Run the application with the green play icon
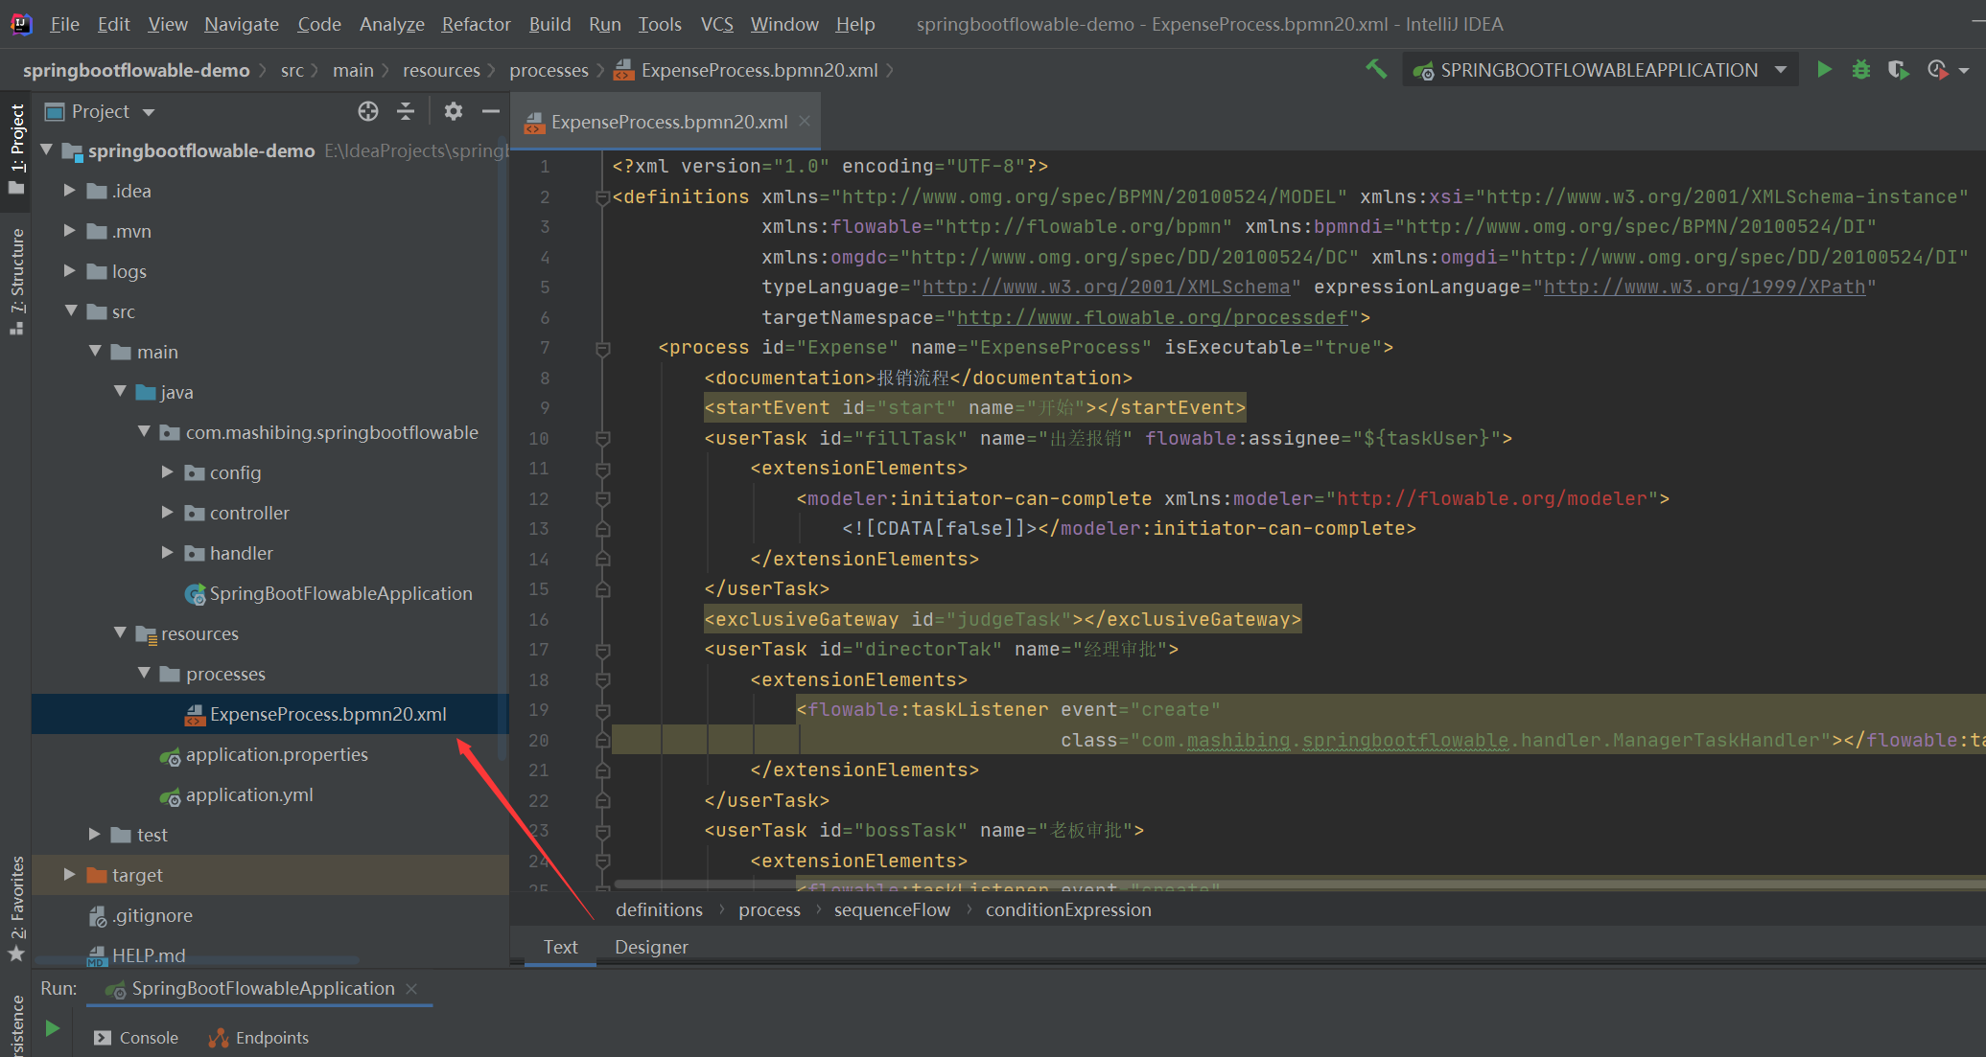Screen dimensions: 1986x1057 coord(1824,70)
